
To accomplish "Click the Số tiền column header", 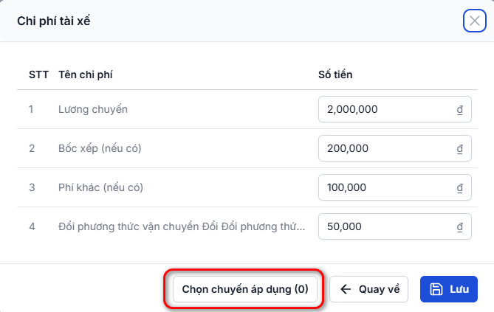I will [x=335, y=74].
